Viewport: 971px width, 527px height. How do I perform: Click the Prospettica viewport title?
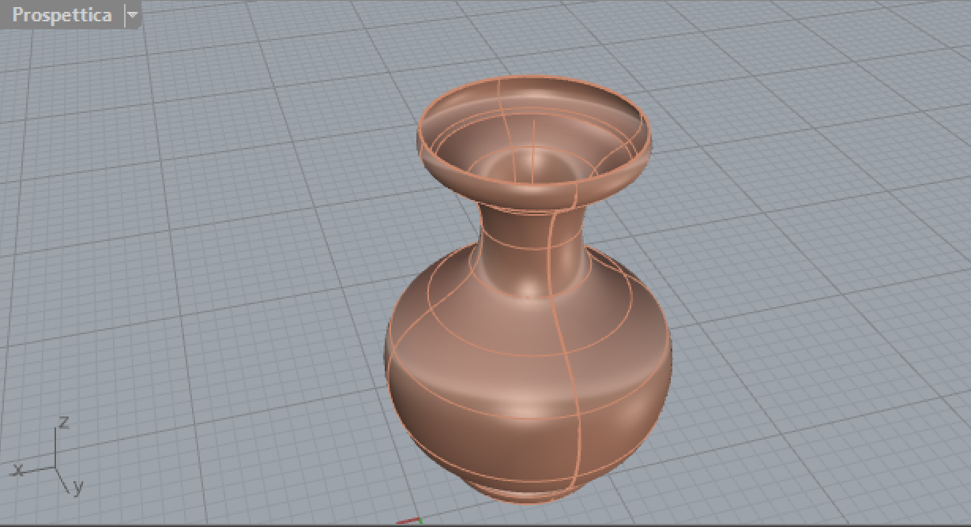click(x=62, y=15)
